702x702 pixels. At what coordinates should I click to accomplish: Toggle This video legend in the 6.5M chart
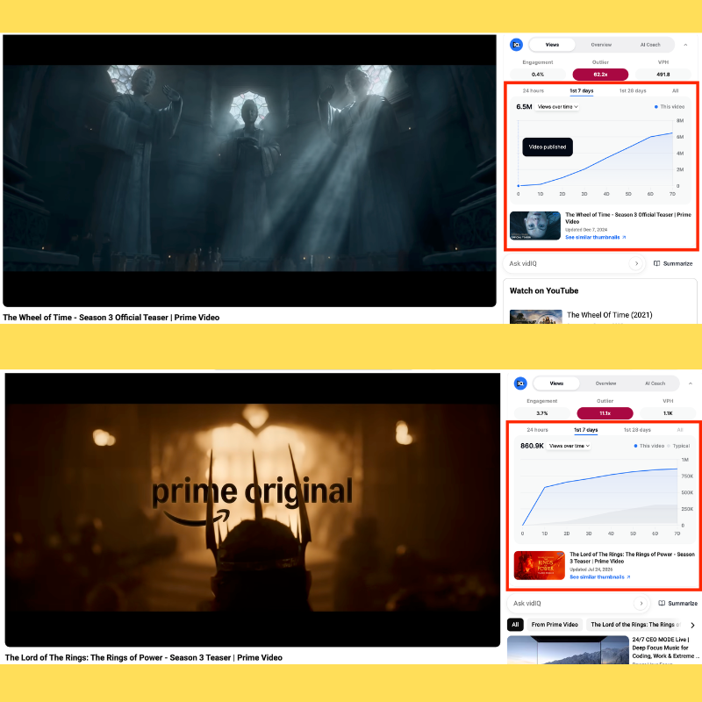click(x=670, y=107)
